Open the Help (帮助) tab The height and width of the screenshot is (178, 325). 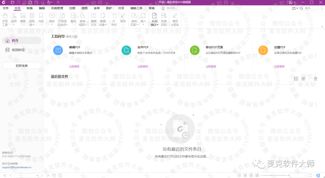(x=151, y=8)
